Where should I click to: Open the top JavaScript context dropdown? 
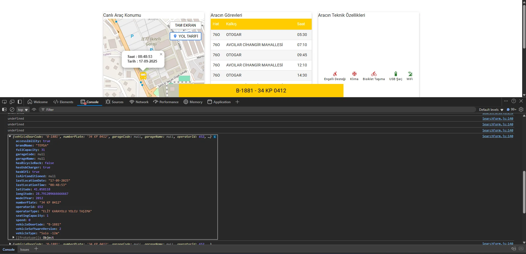(23, 110)
